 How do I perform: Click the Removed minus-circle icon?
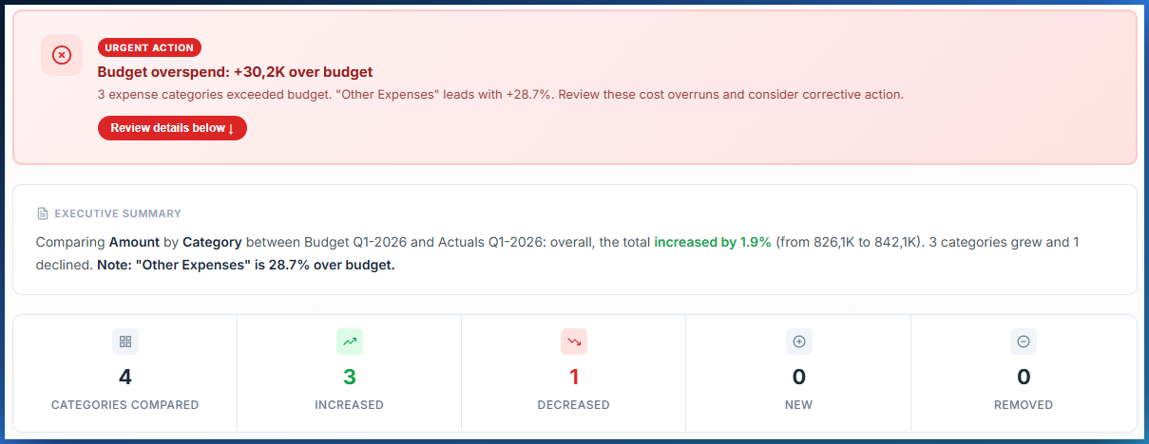(x=1024, y=342)
